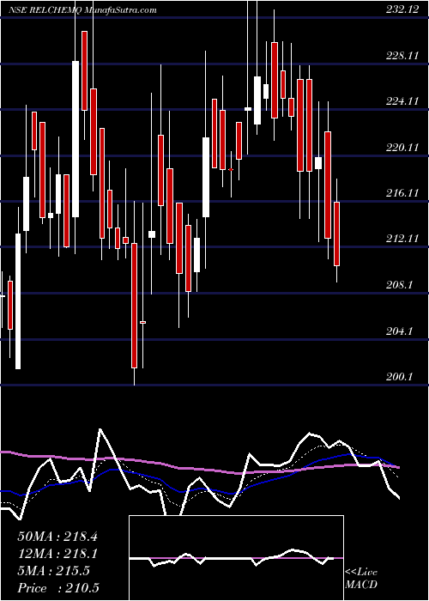Select the 204.1 price axis label
Viewport: 429px width, 601px height.
tap(399, 331)
